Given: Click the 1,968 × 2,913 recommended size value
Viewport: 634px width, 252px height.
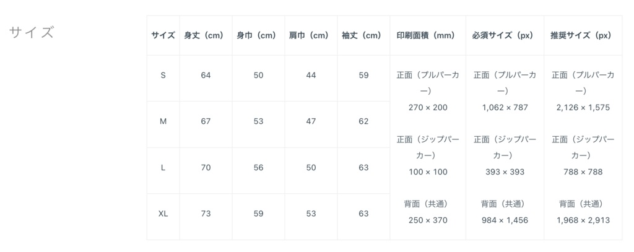Looking at the screenshot, I should click(x=583, y=220).
